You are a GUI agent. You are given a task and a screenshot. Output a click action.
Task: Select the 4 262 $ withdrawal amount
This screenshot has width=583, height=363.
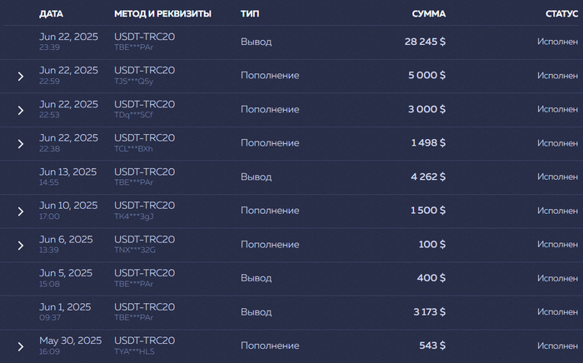click(428, 177)
